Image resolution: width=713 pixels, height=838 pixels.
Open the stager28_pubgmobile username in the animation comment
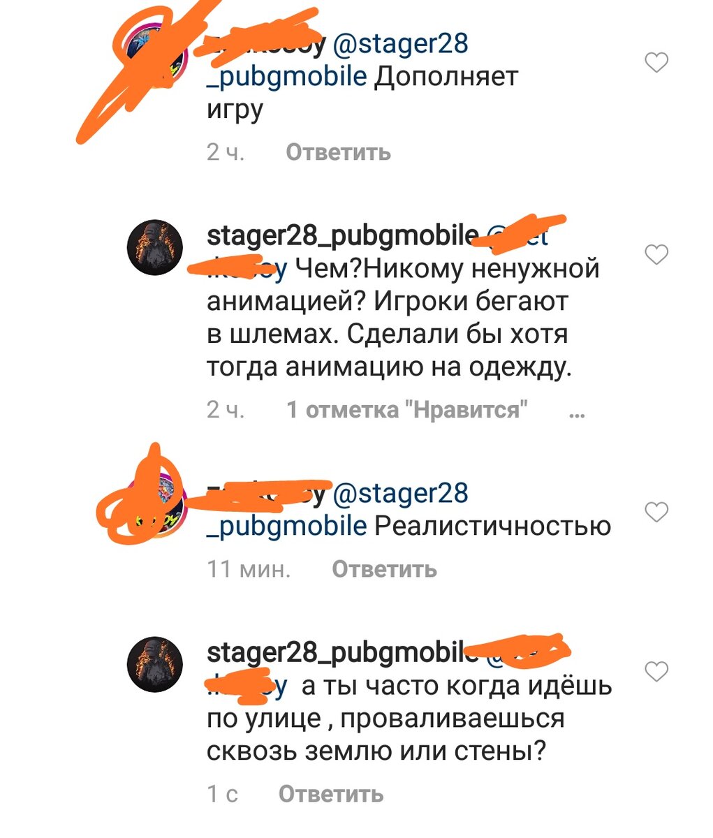[x=343, y=237]
